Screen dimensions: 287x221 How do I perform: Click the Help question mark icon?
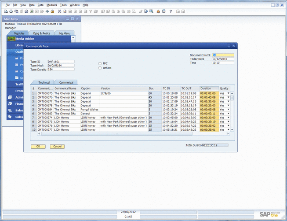pos(171,11)
